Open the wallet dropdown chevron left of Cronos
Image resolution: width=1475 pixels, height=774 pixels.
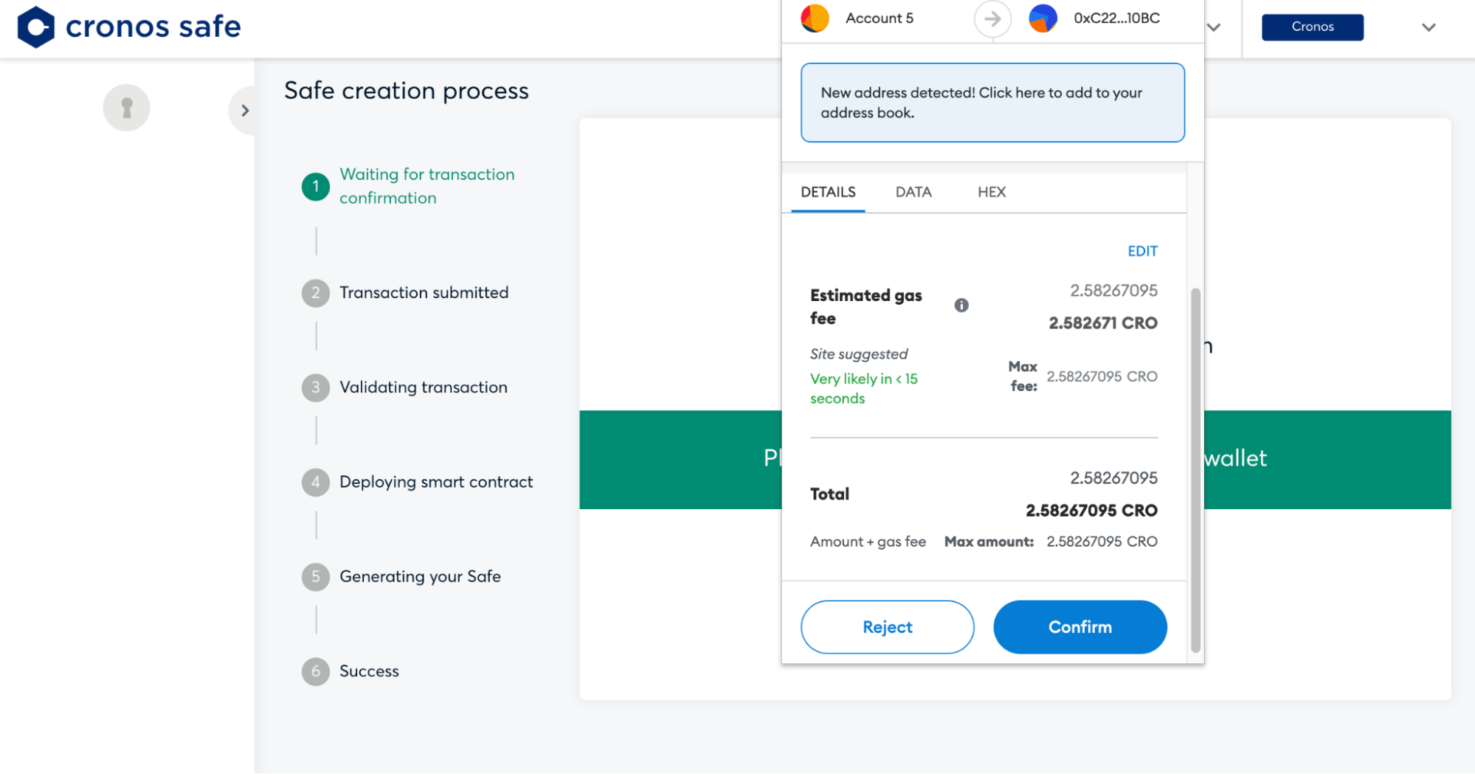(x=1214, y=27)
